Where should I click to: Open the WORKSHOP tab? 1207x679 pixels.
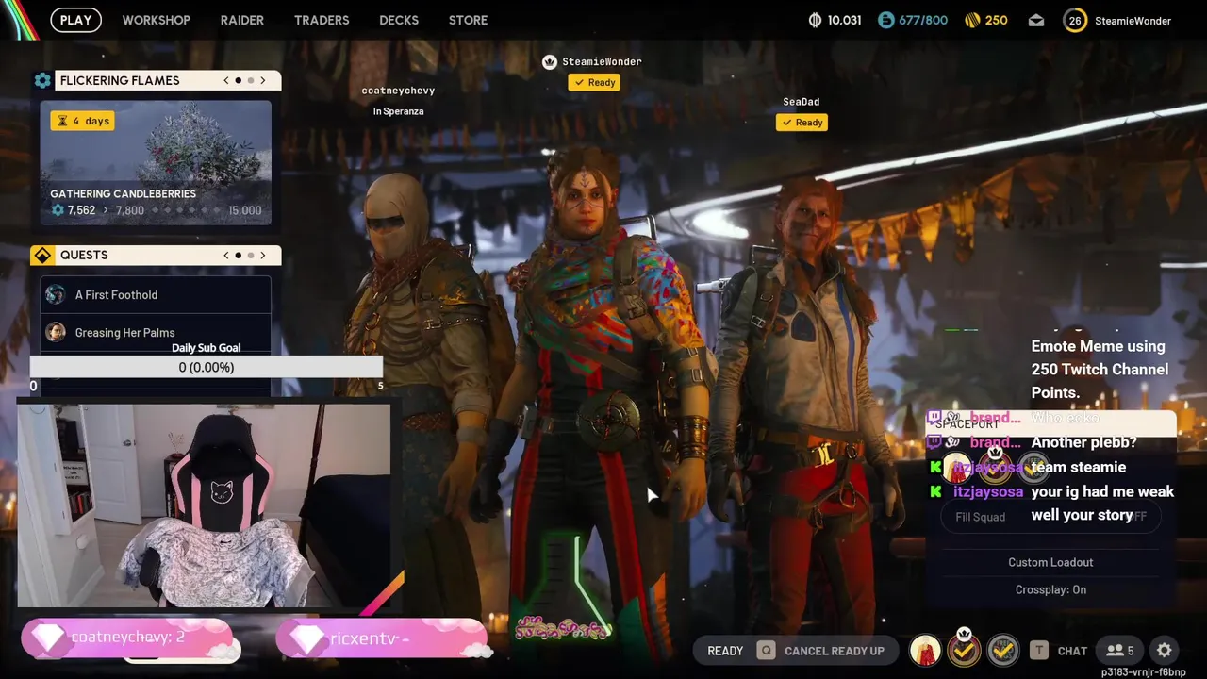[x=156, y=20]
